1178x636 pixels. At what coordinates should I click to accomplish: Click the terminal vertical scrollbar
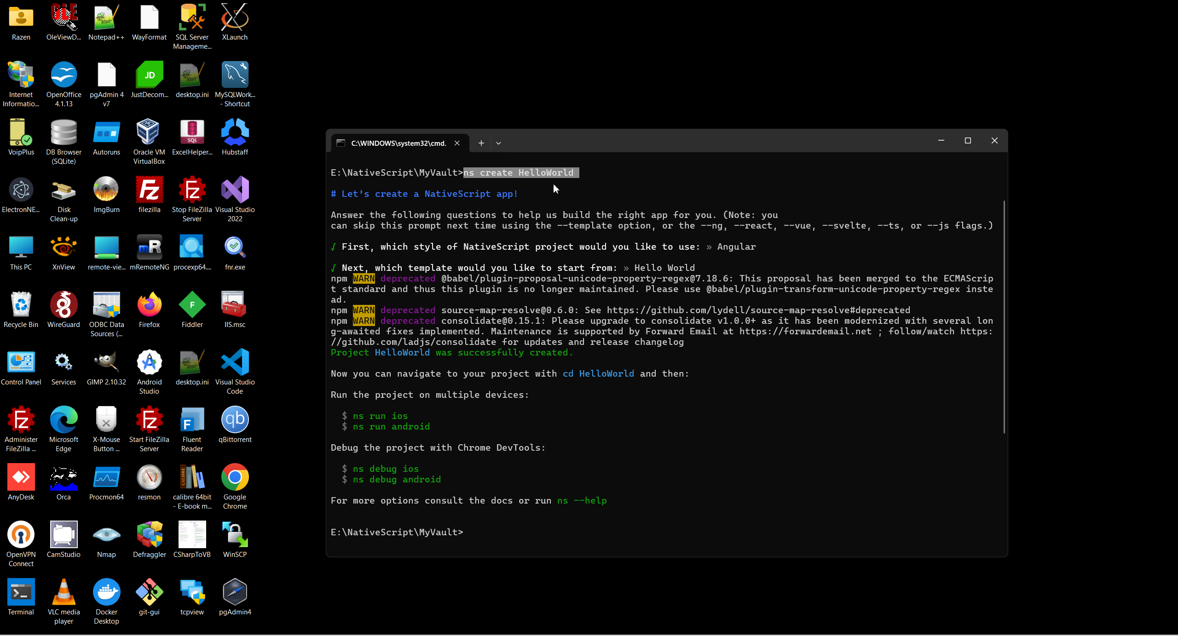tap(1004, 317)
